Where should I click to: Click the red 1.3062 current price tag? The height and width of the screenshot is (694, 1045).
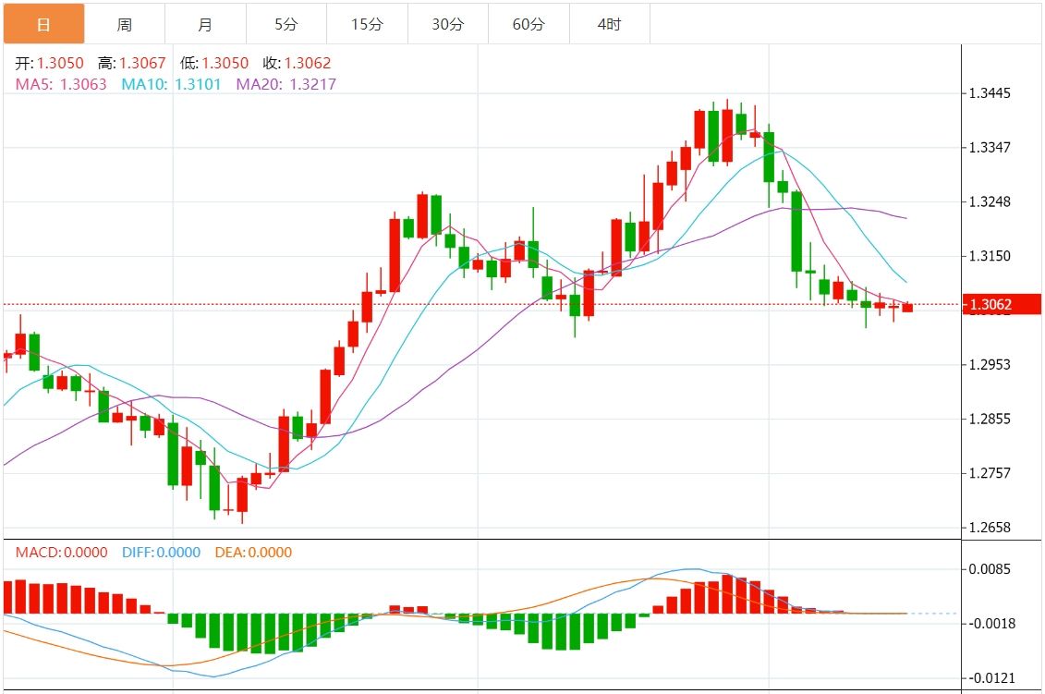click(1002, 304)
